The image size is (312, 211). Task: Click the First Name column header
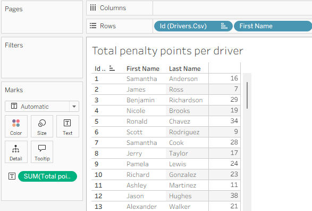(x=143, y=69)
